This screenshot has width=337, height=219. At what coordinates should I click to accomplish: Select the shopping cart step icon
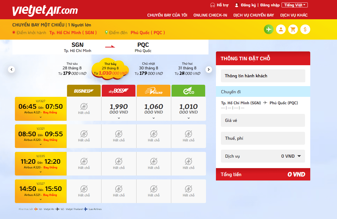click(293, 29)
